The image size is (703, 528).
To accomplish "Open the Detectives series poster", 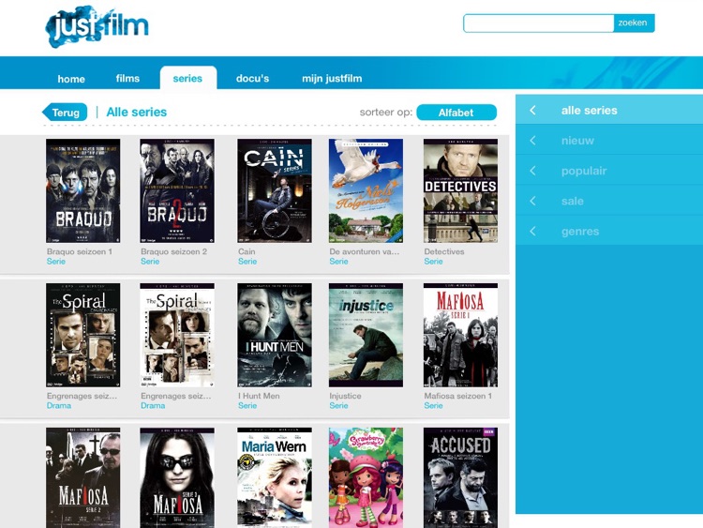I will 460,191.
